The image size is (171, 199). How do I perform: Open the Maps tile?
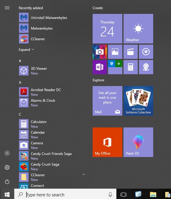point(146,67)
